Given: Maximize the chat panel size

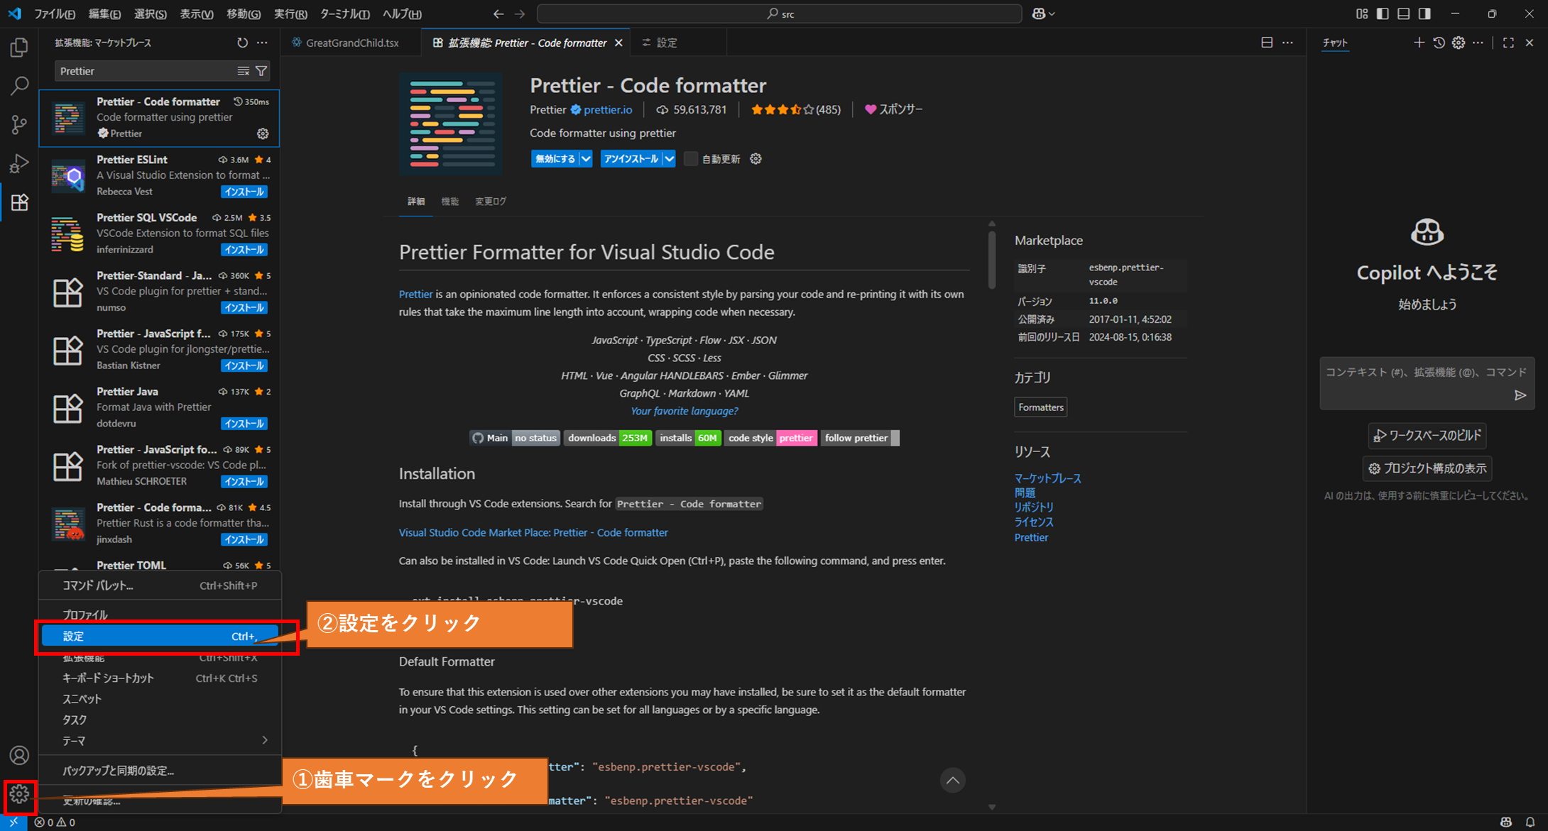Looking at the screenshot, I should [1508, 43].
